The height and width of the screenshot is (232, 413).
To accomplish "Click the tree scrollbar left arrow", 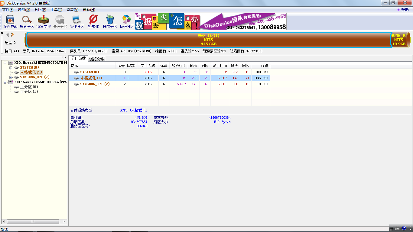I will [4, 221].
